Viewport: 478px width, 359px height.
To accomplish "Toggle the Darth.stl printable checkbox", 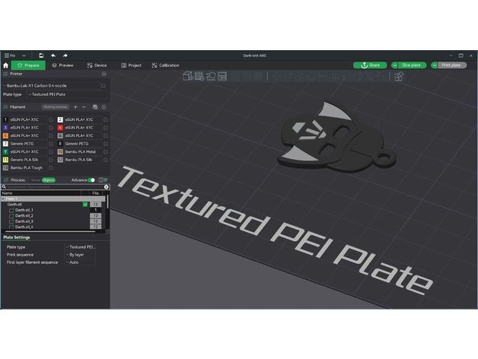I will [x=85, y=205].
